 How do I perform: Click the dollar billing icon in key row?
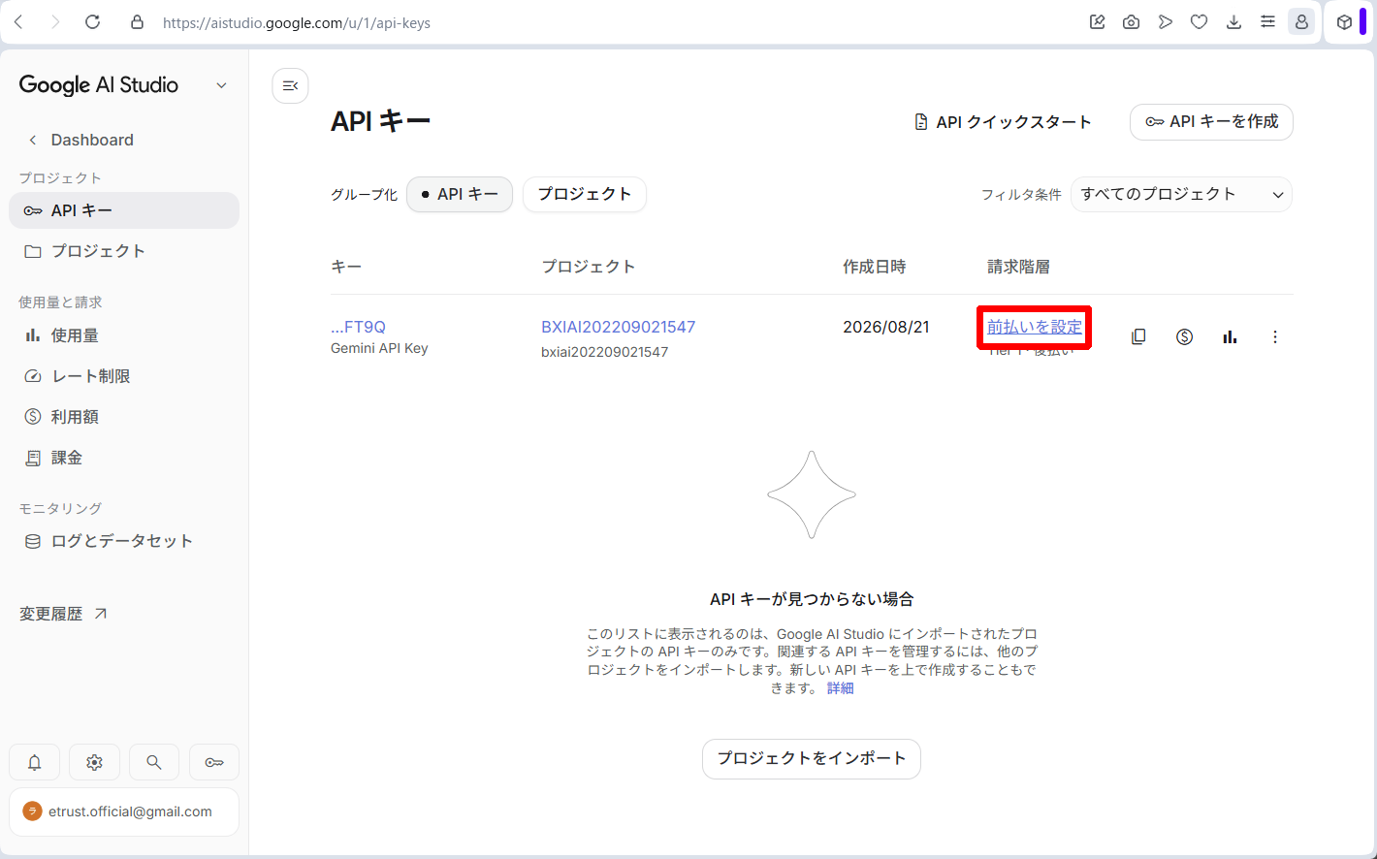(x=1184, y=336)
